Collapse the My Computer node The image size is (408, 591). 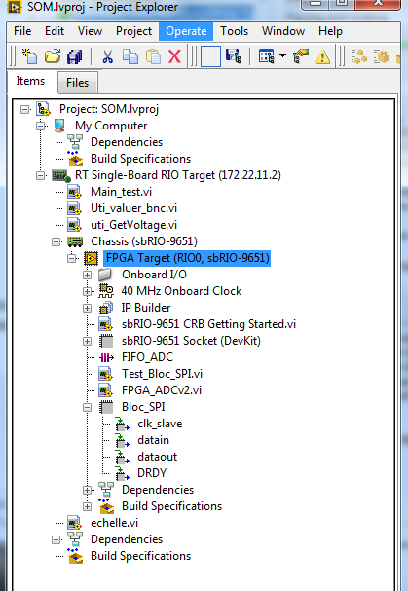tap(40, 126)
